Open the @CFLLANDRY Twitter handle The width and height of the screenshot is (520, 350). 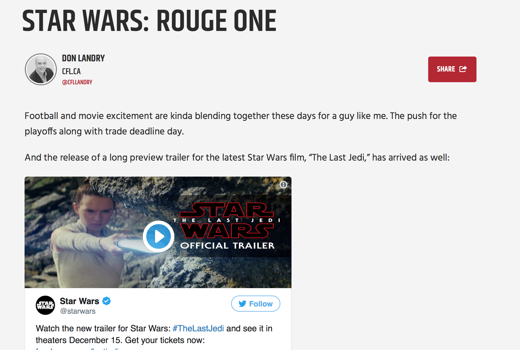(x=77, y=82)
